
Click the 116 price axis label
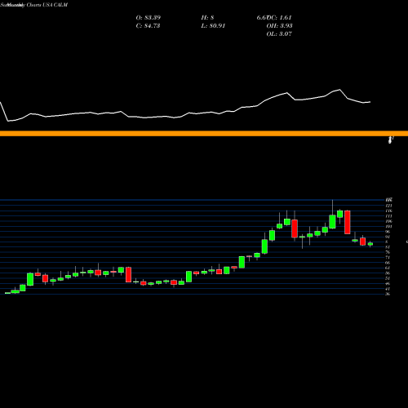tap(388, 211)
